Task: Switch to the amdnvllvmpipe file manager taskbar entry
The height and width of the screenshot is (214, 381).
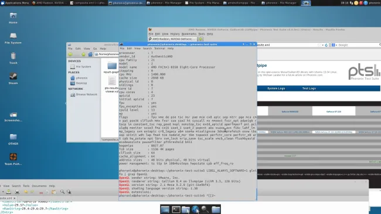Action: 241,3
